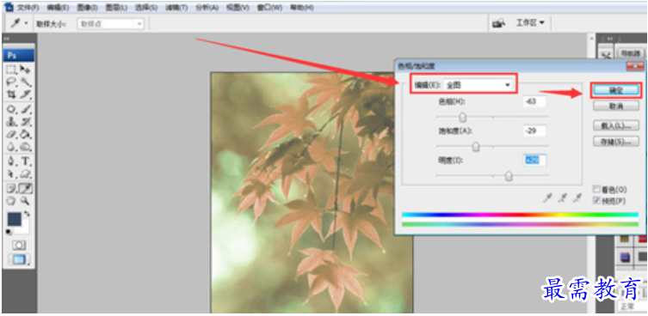Select the Hand tool
The width and height of the screenshot is (648, 316).
click(11, 201)
